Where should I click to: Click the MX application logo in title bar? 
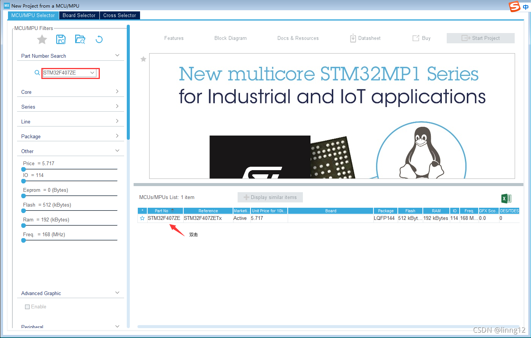pyautogui.click(x=6, y=6)
